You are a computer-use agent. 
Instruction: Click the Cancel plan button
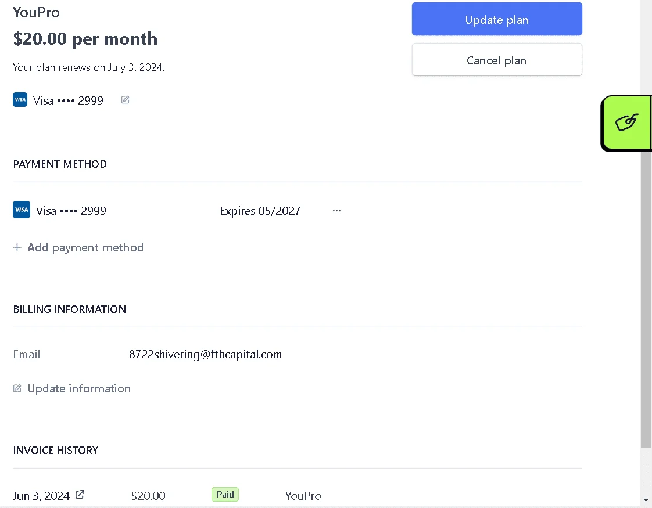497,60
